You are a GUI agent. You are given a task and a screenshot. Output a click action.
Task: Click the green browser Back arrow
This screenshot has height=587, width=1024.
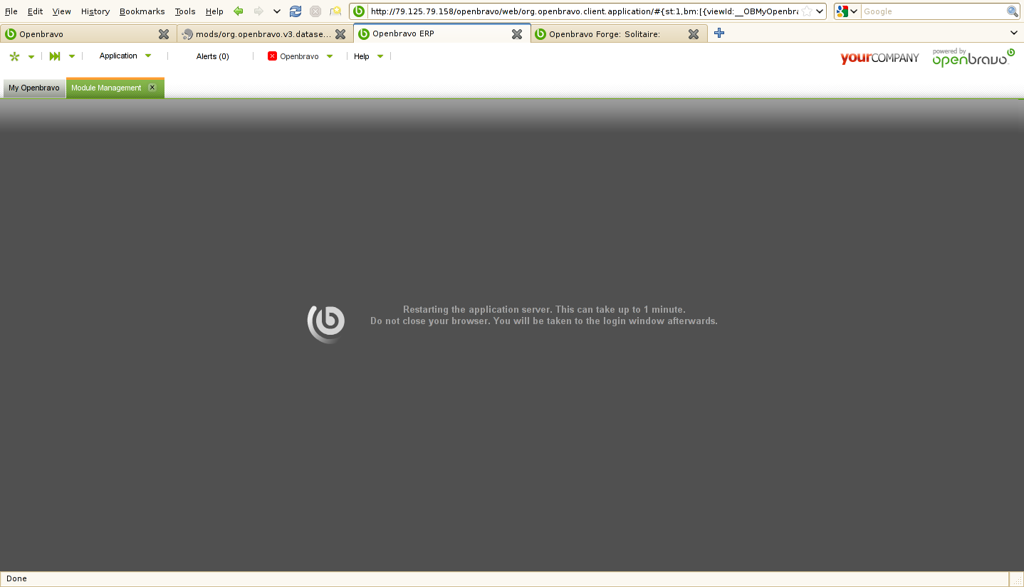pyautogui.click(x=239, y=11)
